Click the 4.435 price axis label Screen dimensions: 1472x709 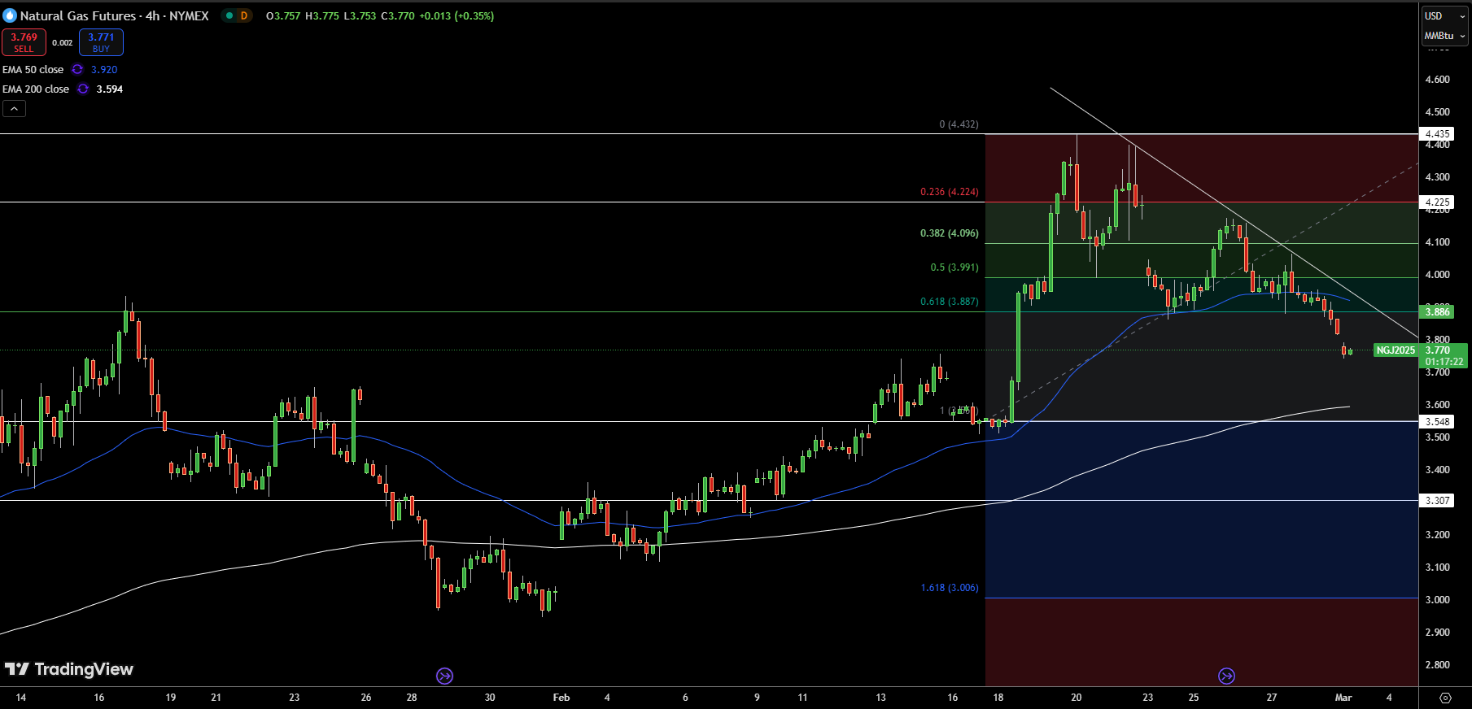click(1437, 134)
